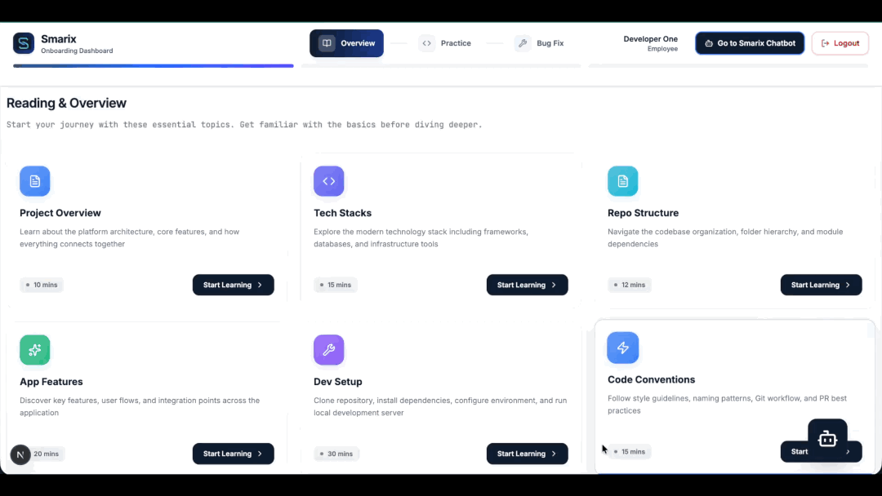Click the Smarix logo icon
The width and height of the screenshot is (882, 496).
tap(24, 43)
